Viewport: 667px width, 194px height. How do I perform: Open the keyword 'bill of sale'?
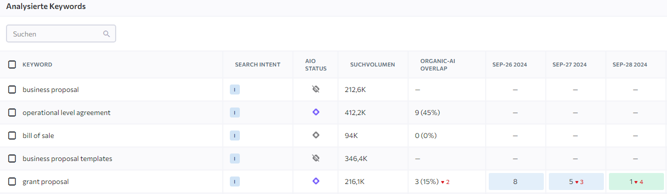[x=38, y=135]
